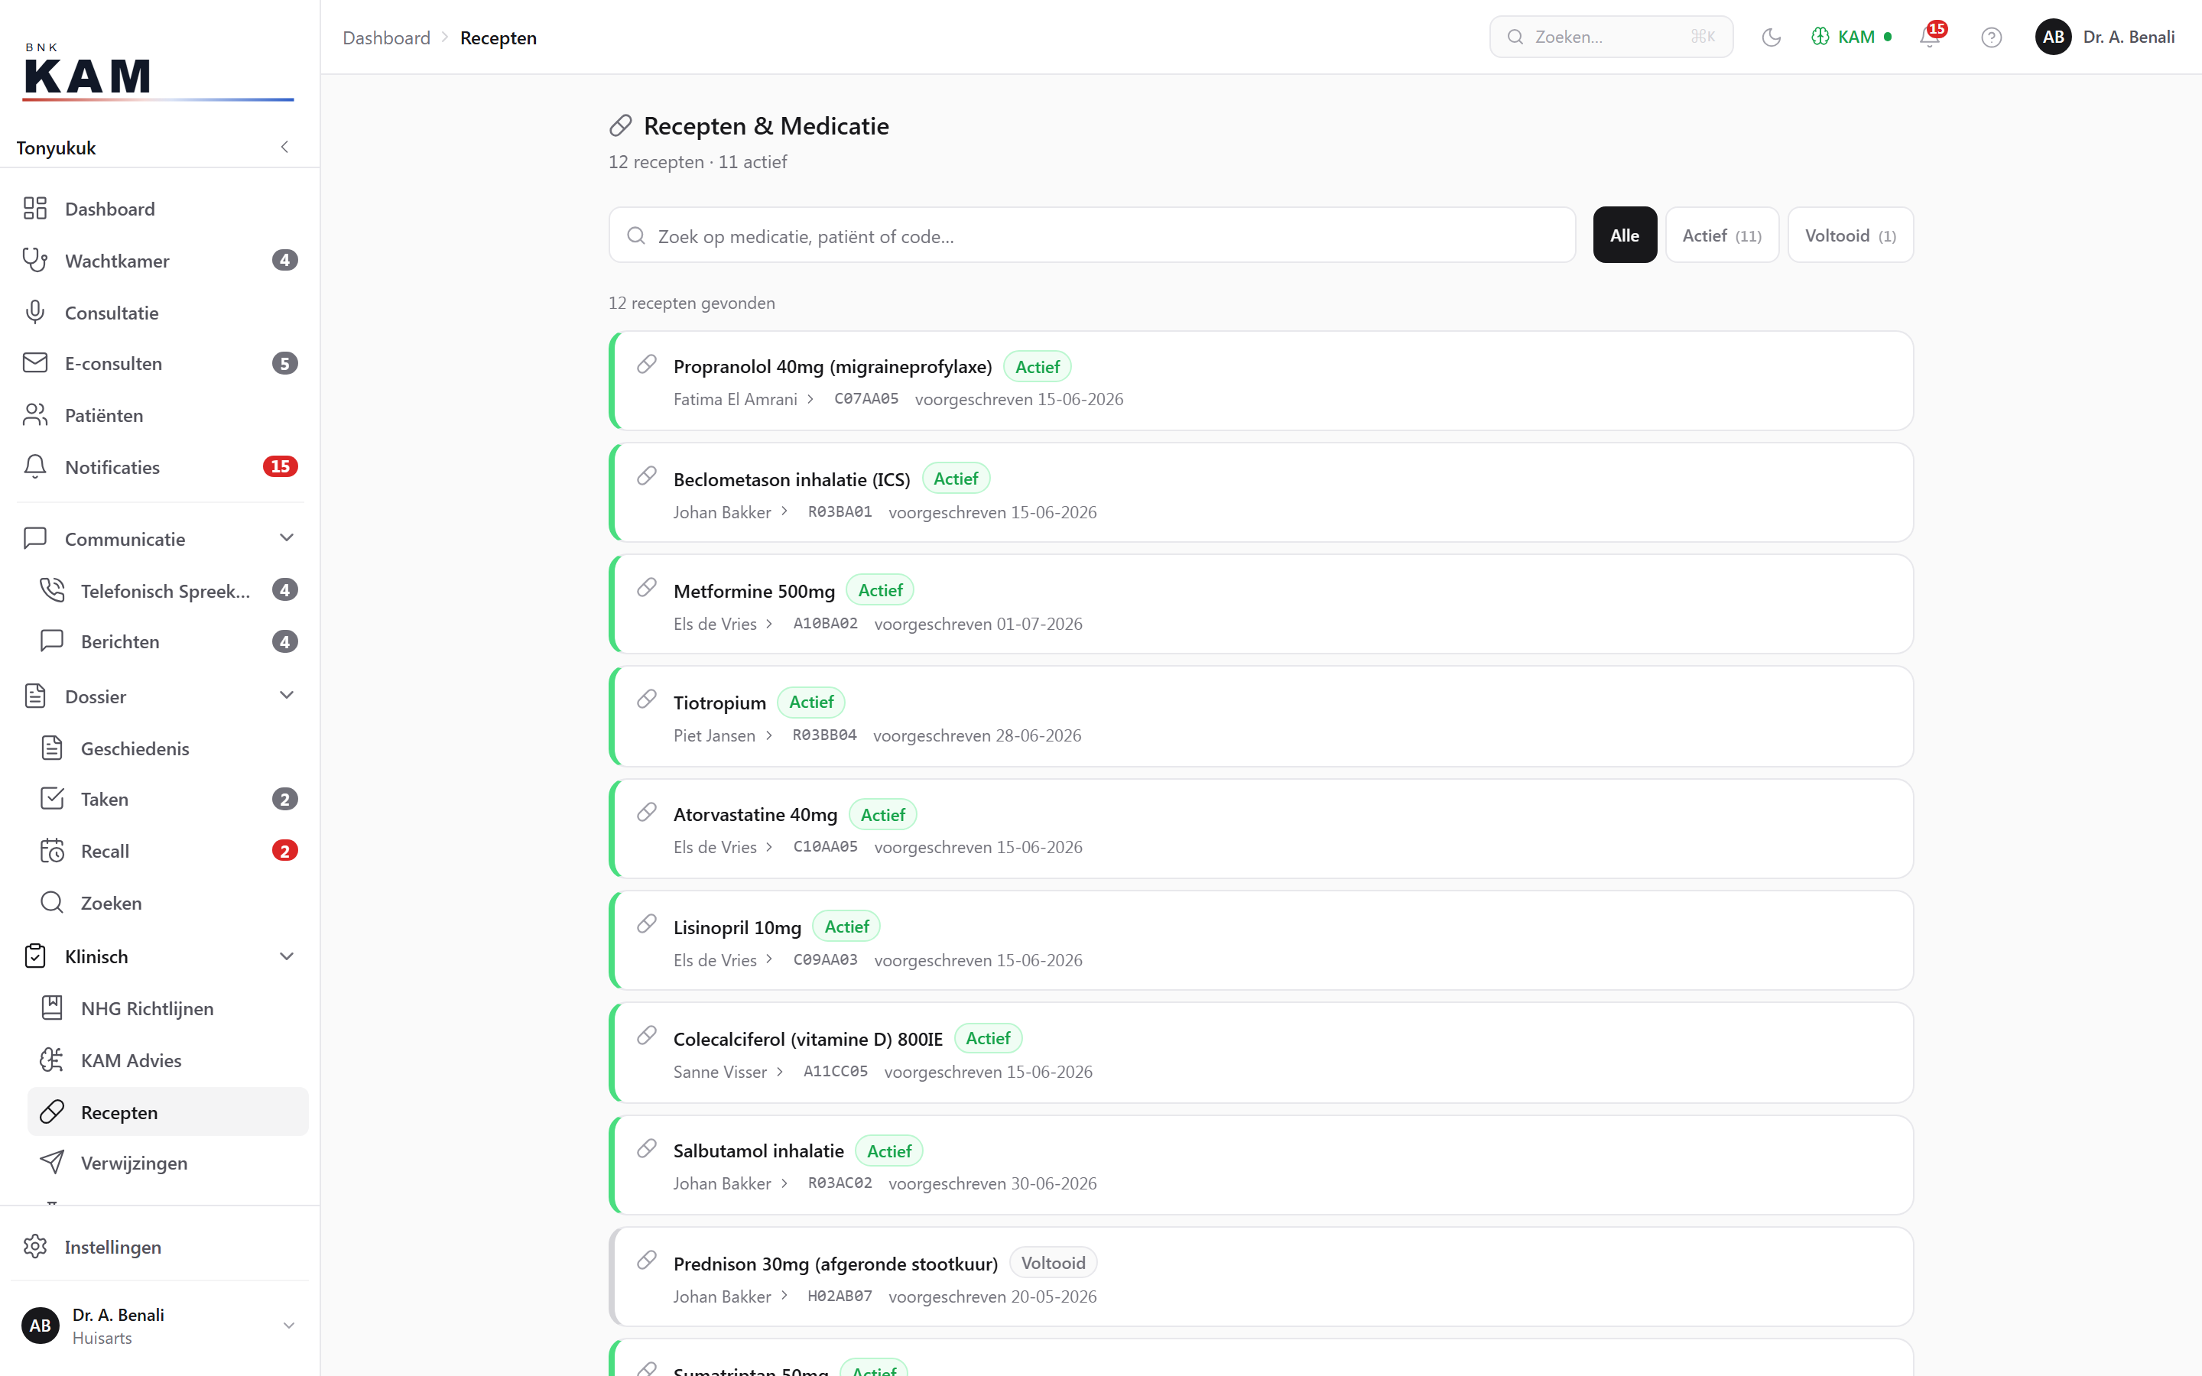Viewport: 2202px width, 1376px height.
Task: Click the global Zoeken search box
Action: click(x=1610, y=37)
